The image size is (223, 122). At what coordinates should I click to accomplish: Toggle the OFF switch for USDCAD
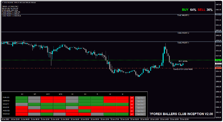(132, 114)
